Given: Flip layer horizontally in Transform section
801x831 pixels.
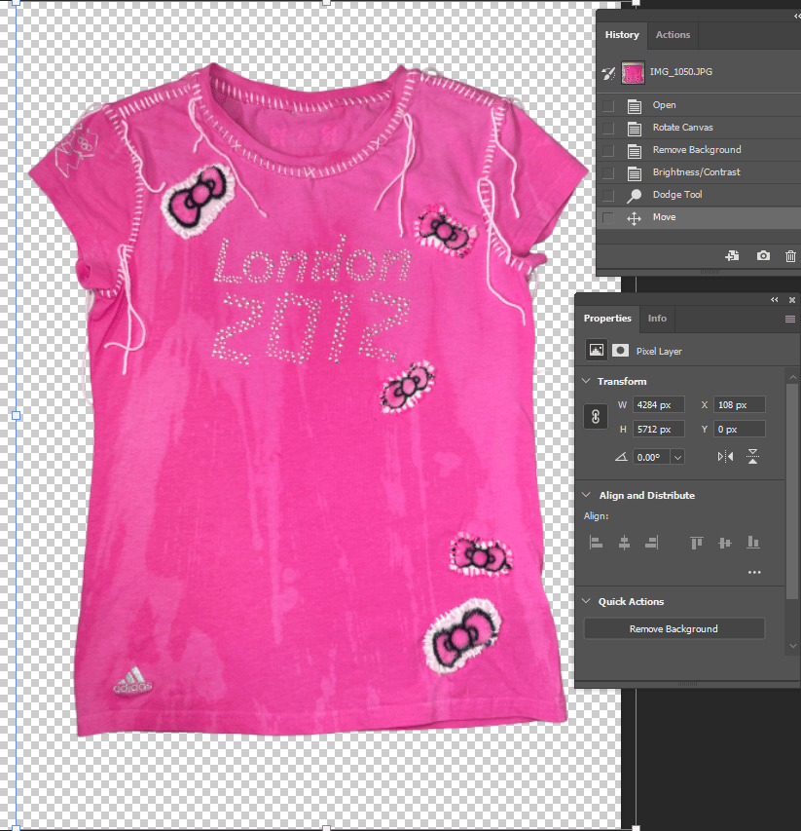Looking at the screenshot, I should (x=725, y=457).
